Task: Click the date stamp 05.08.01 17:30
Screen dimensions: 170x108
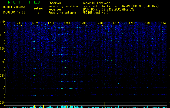Action: [14, 12]
